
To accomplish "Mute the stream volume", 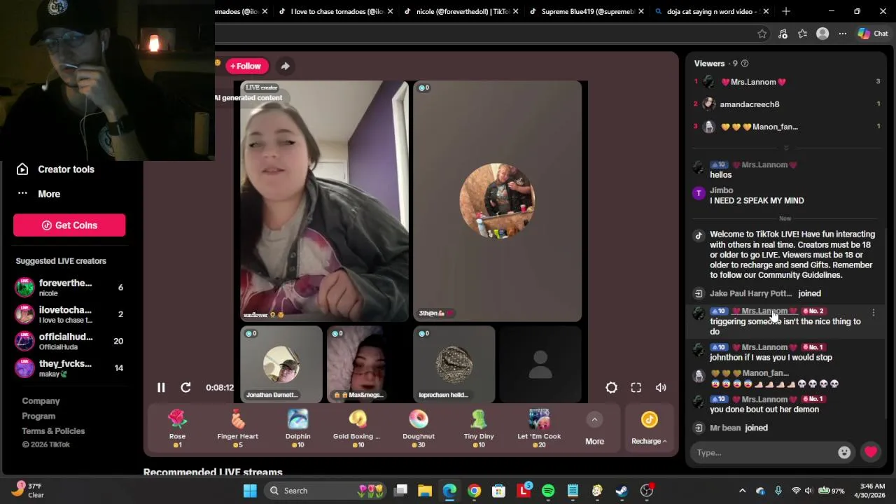I will point(661,387).
